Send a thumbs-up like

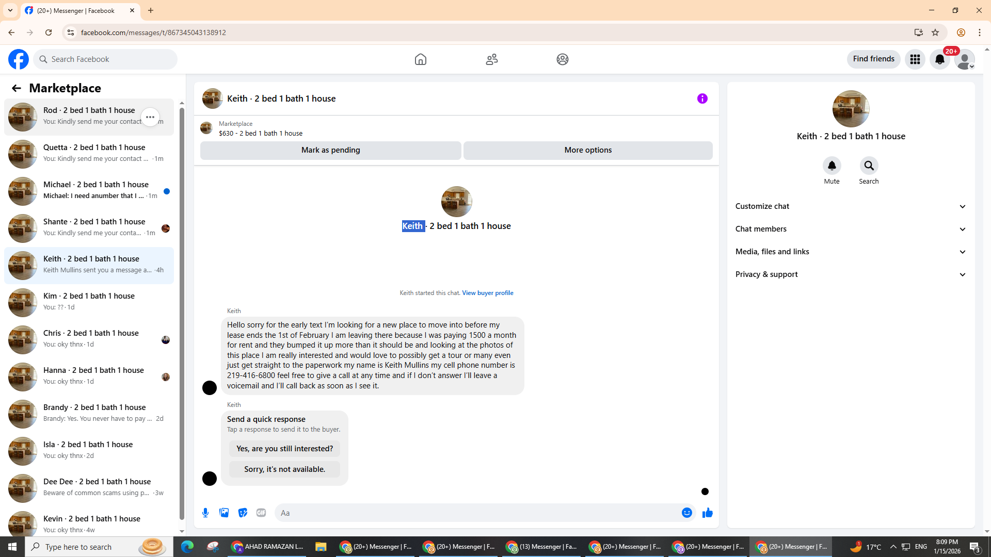pos(707,513)
